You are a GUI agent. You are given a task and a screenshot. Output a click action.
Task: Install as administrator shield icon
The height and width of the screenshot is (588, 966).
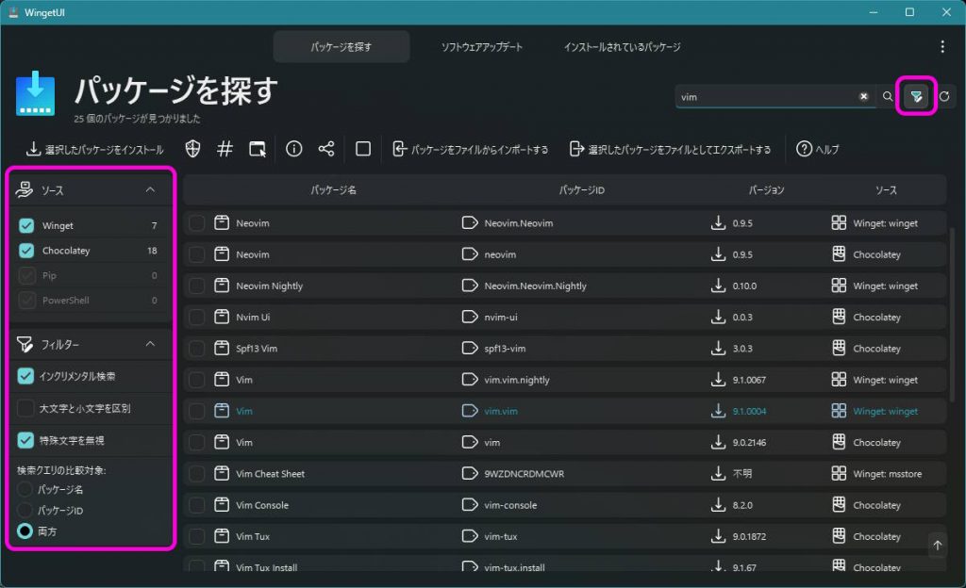(192, 149)
